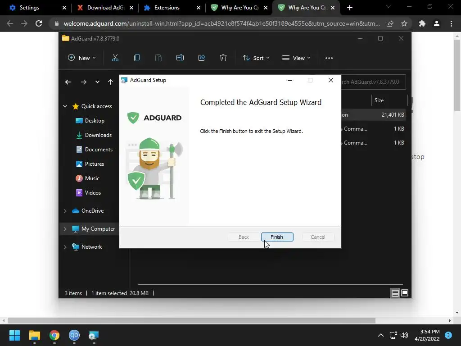The width and height of the screenshot is (461, 346).
Task: Click the search box in File Explorer
Action: coord(373,82)
